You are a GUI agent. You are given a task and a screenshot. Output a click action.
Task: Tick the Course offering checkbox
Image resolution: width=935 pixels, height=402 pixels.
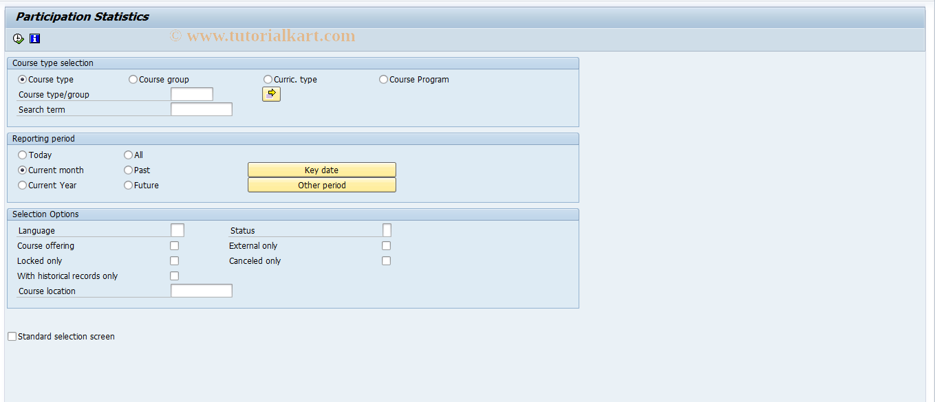point(175,246)
